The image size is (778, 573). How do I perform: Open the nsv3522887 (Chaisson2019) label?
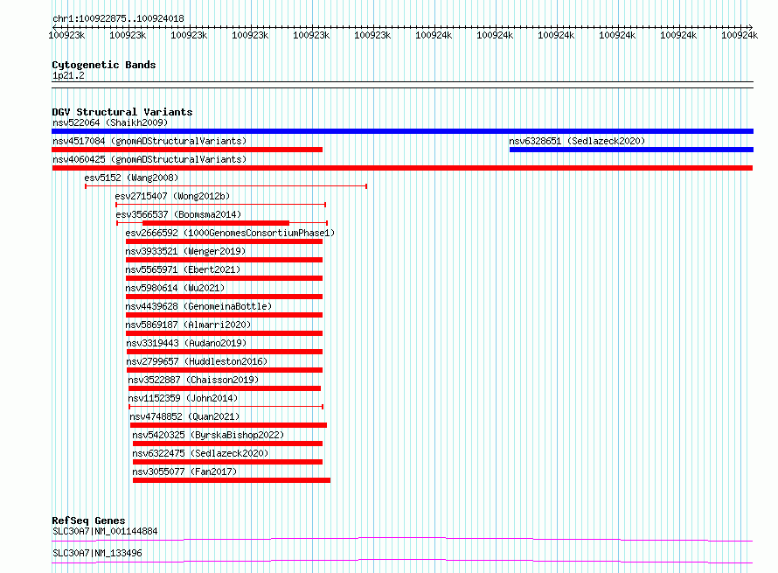coord(193,380)
